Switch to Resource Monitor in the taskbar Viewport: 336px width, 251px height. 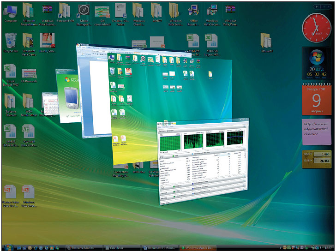click(x=83, y=248)
